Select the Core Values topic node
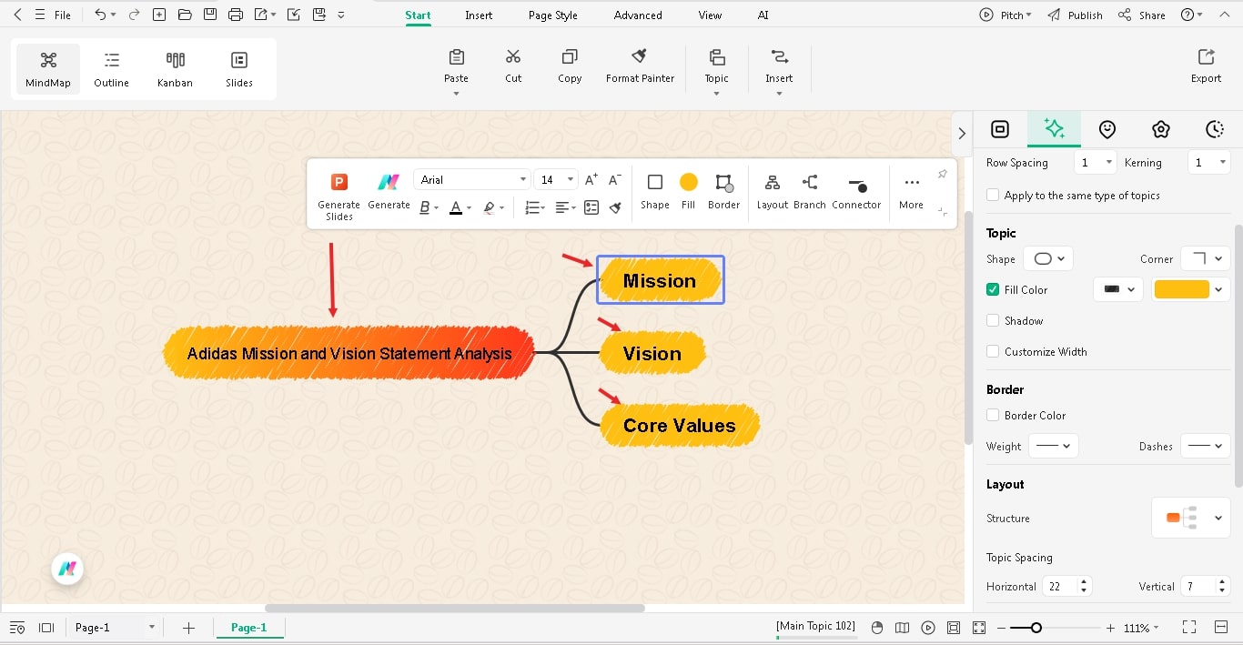This screenshot has height=645, width=1243. 680,425
